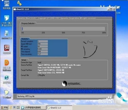Click the Speed (MB/min) value 705

pyautogui.click(x=43, y=44)
